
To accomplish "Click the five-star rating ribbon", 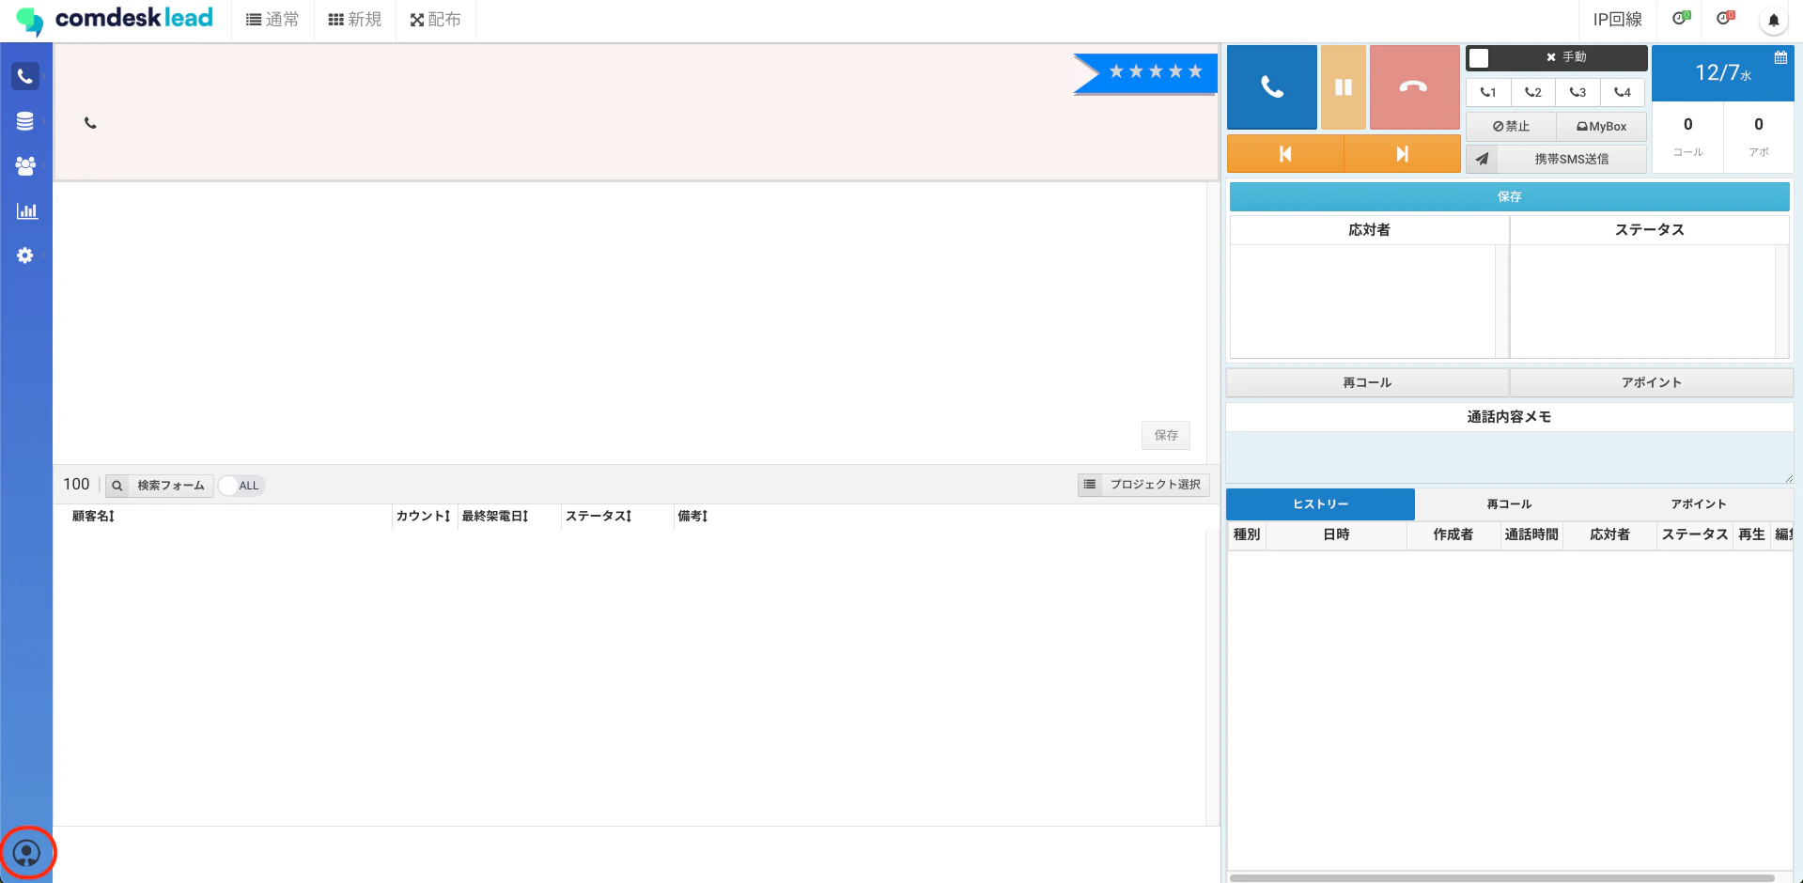I will coord(1145,72).
